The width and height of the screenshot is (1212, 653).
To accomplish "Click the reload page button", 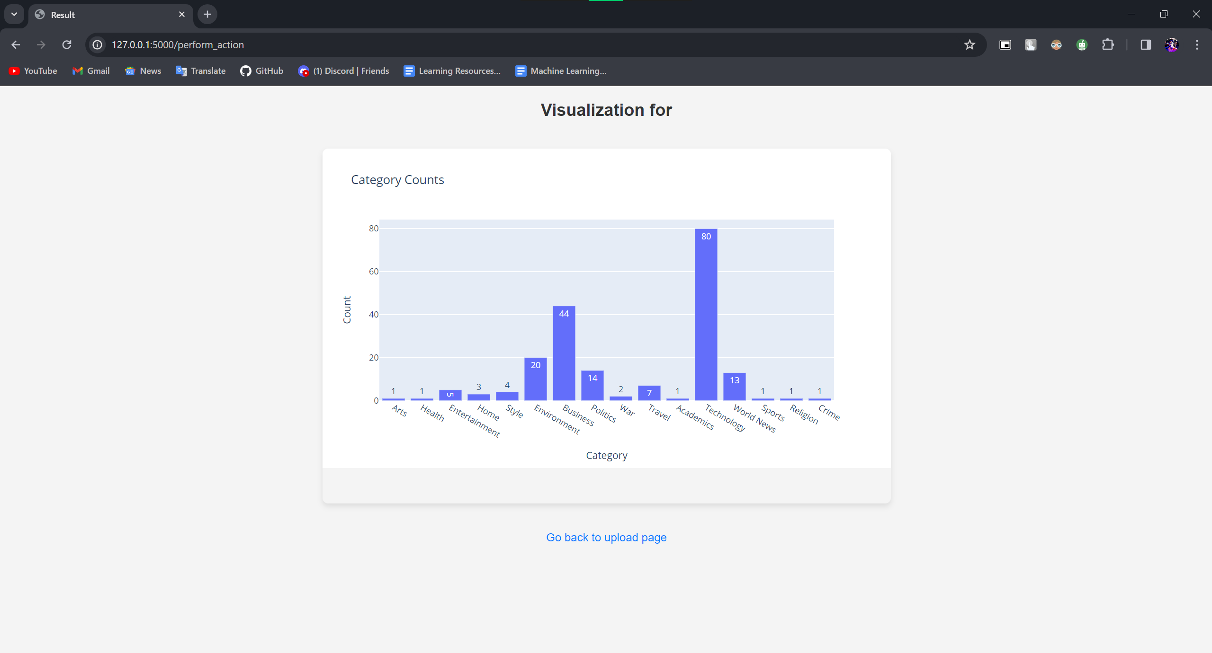I will 67,44.
